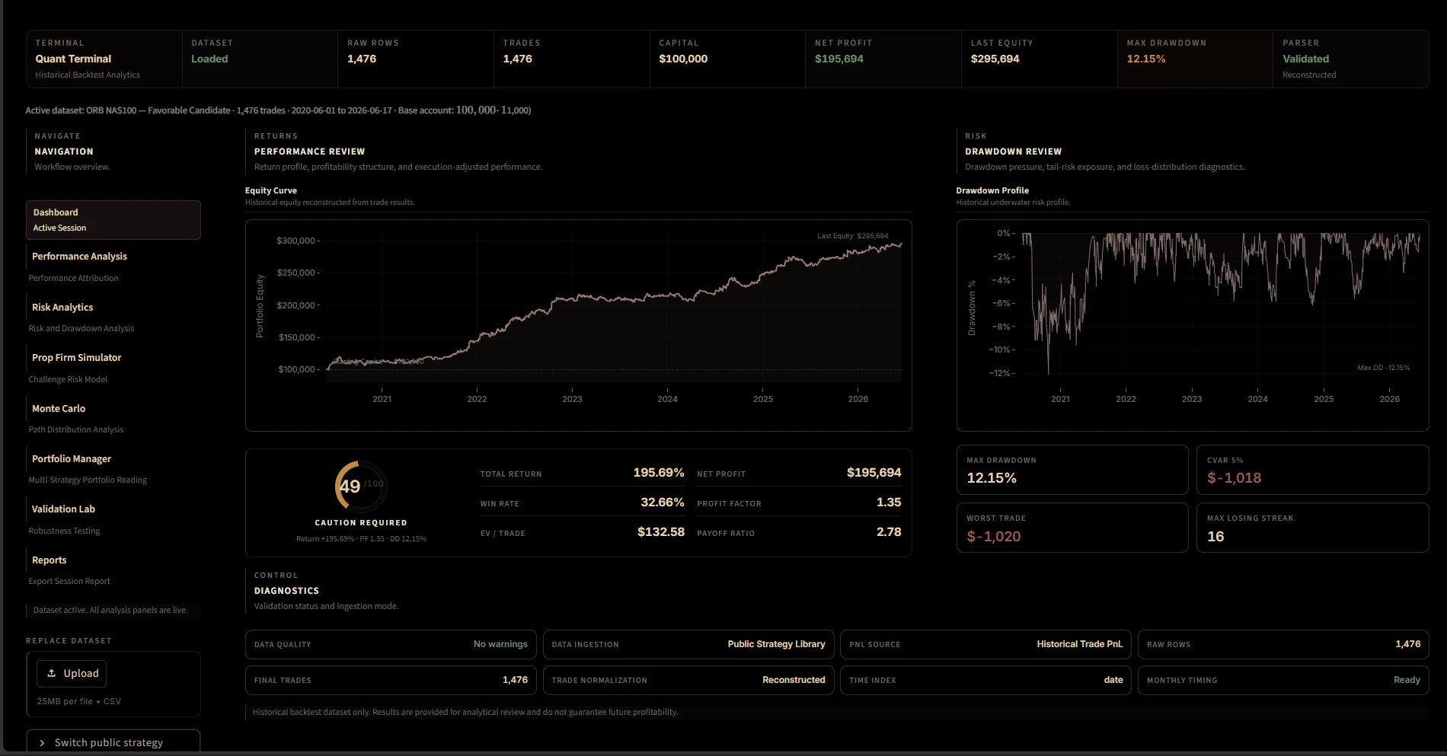Select the Worst Trade $-1,020 card

coord(1072,528)
